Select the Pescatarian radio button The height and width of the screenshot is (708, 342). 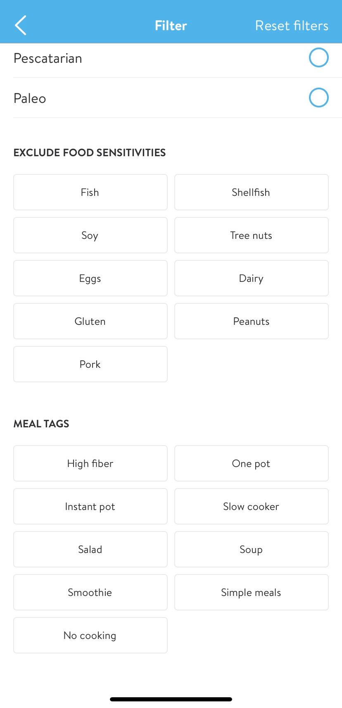point(318,57)
